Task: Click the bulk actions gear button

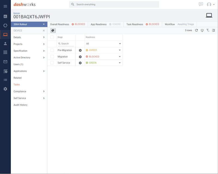Action: pyautogui.click(x=53, y=30)
